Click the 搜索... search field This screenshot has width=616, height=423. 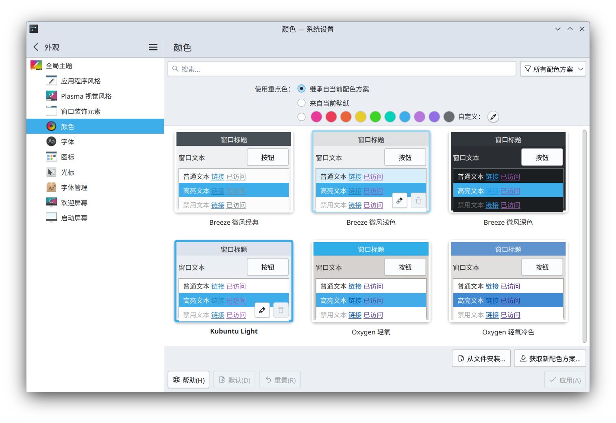342,69
